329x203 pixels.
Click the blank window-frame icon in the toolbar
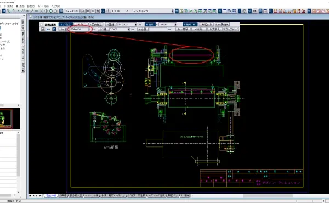click(x=225, y=11)
